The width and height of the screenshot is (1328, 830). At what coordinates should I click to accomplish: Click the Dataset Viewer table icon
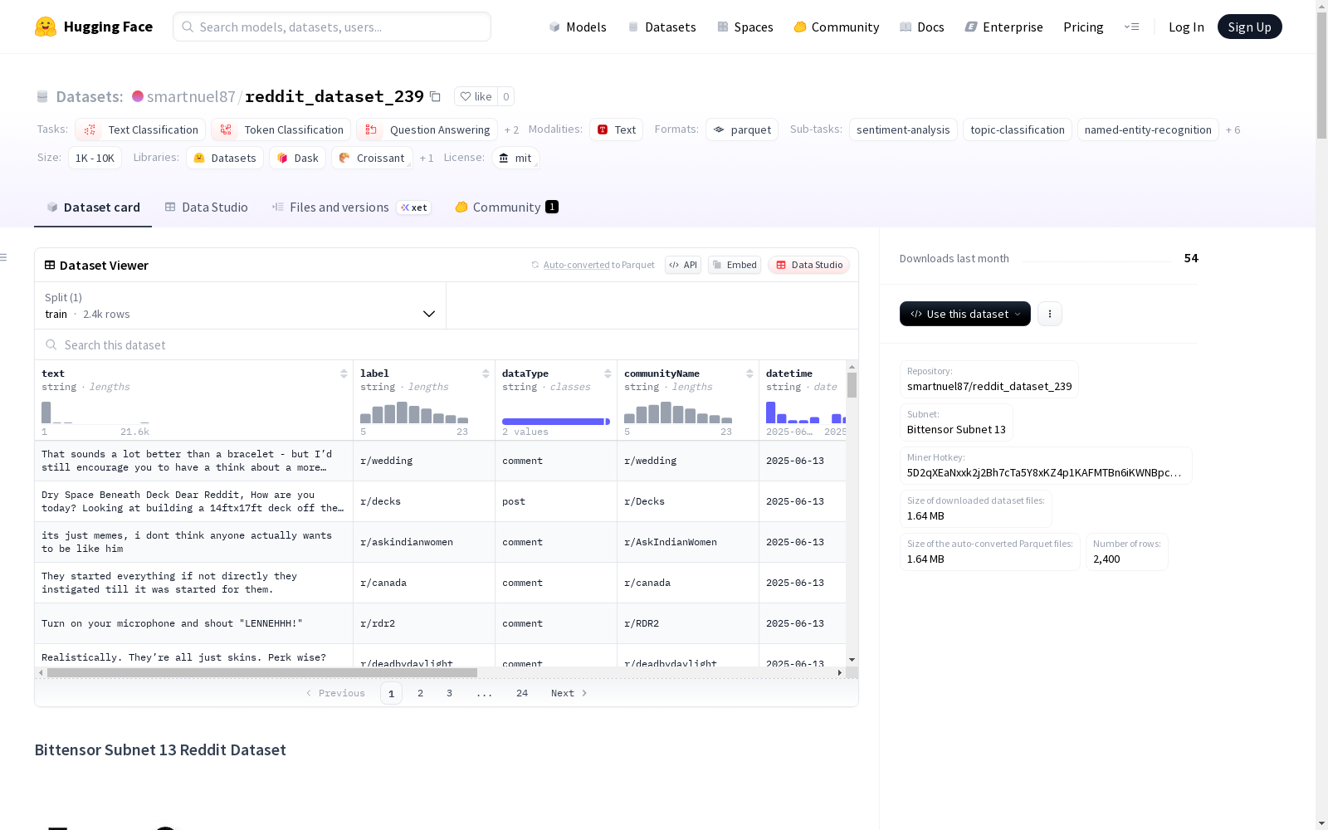pos(50,266)
